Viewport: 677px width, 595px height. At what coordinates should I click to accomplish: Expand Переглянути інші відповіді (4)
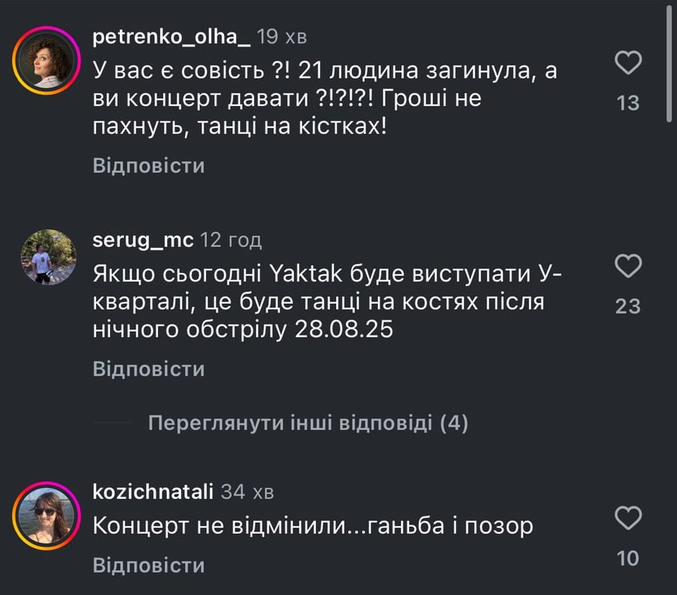point(308,423)
